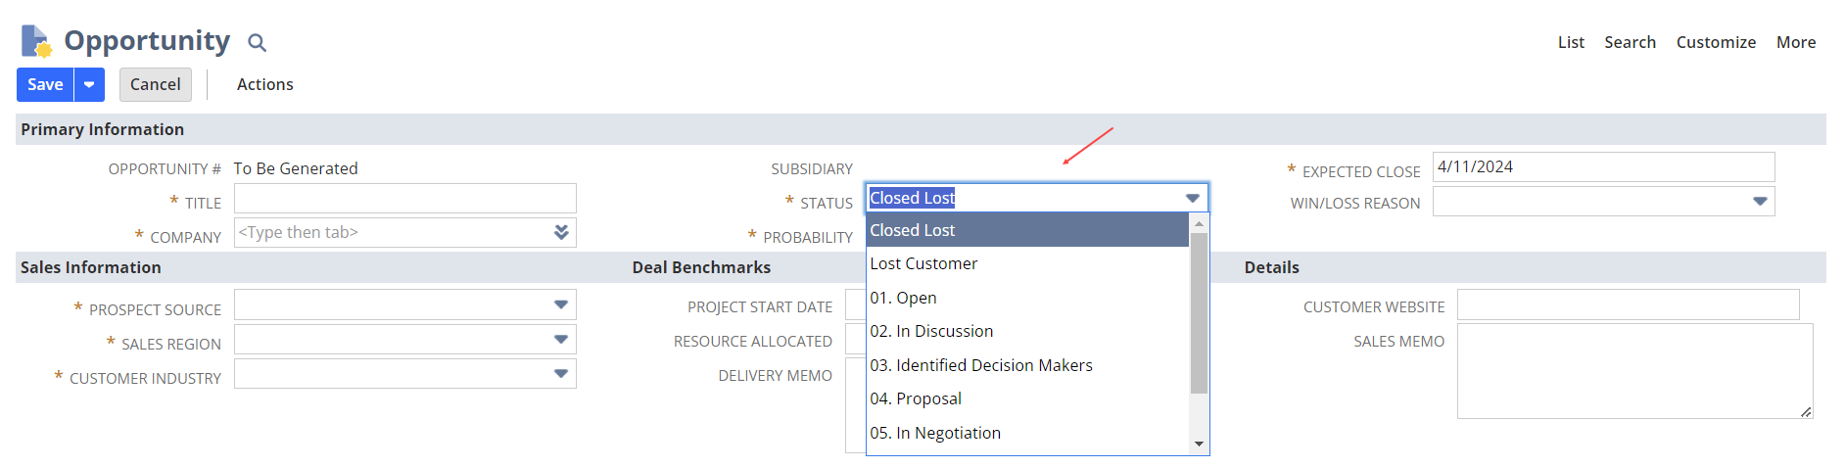Open the Win/Loss Reason dropdown
1845x468 pixels.
coord(1760,202)
